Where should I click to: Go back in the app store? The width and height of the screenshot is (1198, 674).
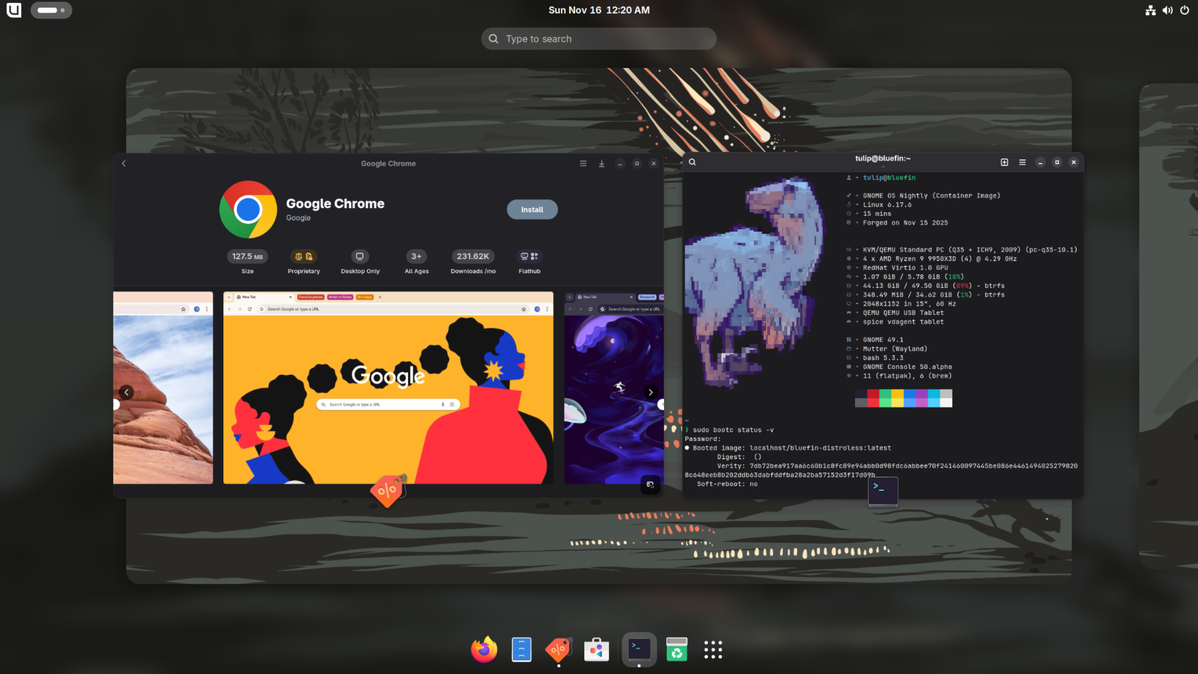124,163
